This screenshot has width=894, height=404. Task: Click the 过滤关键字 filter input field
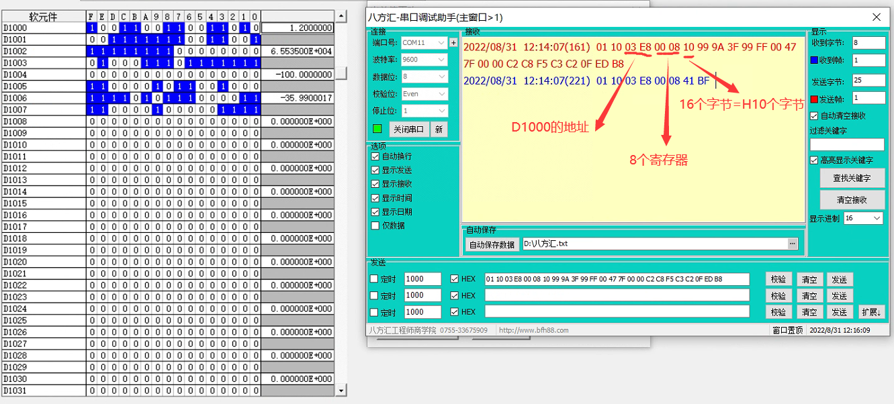pyautogui.click(x=846, y=144)
